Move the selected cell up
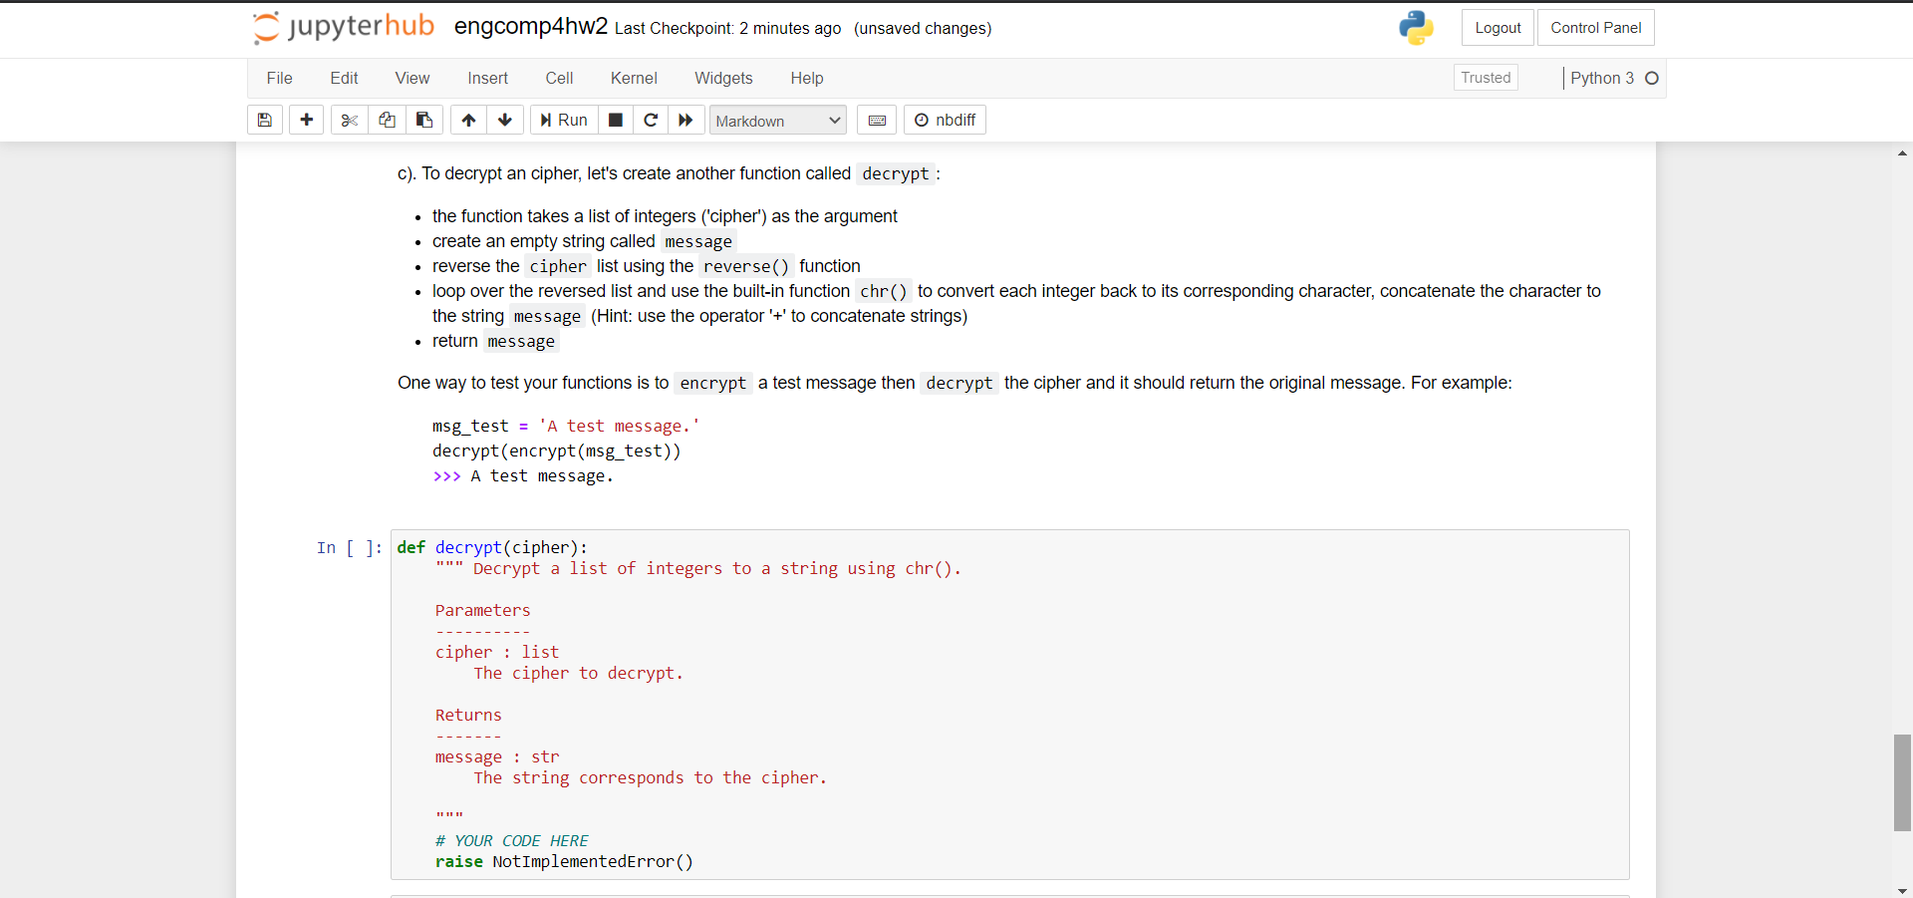 [467, 120]
